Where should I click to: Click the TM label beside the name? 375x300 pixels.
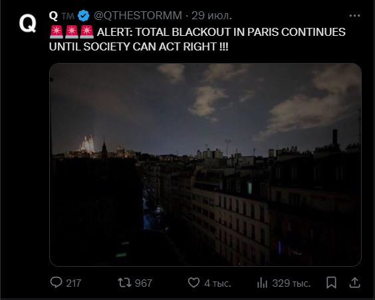point(68,16)
